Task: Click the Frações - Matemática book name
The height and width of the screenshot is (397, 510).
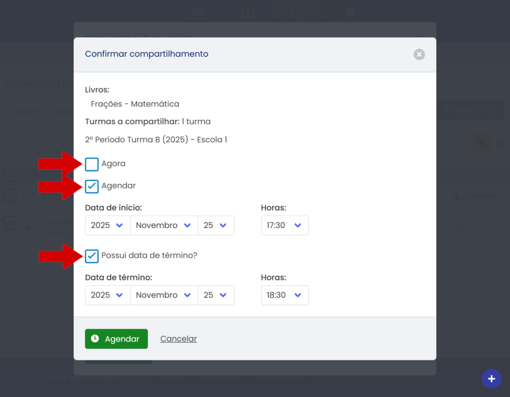Action: coord(135,104)
